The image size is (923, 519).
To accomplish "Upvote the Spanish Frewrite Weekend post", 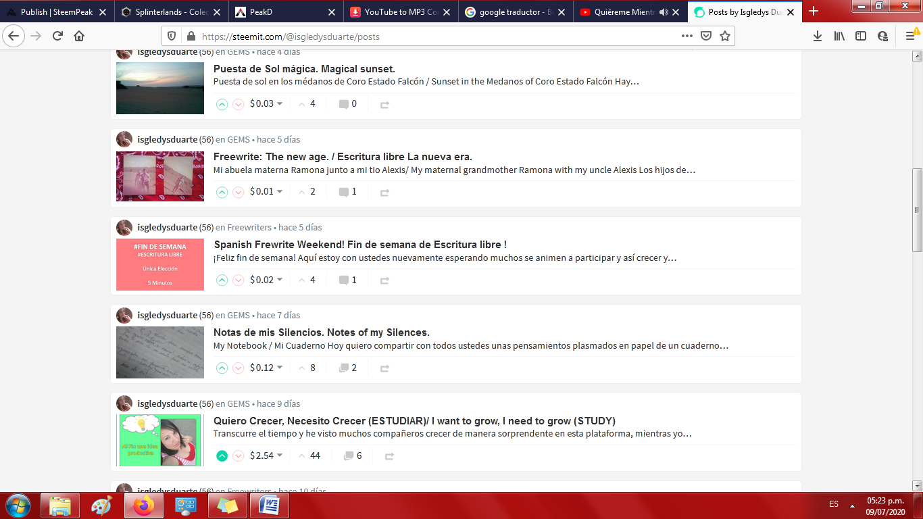I will point(222,280).
